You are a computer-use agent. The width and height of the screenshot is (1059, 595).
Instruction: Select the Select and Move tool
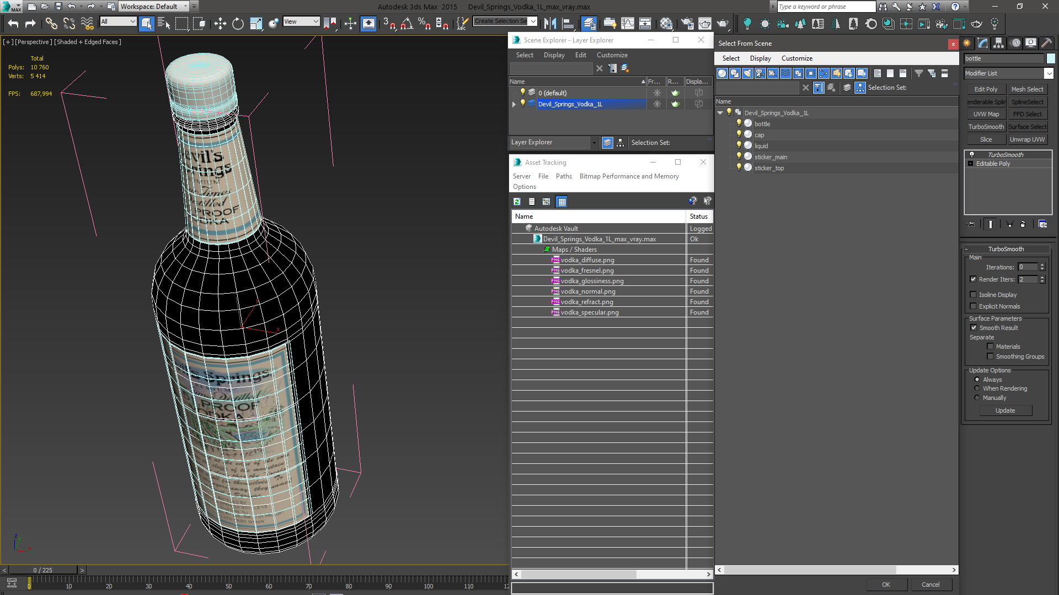pos(220,23)
